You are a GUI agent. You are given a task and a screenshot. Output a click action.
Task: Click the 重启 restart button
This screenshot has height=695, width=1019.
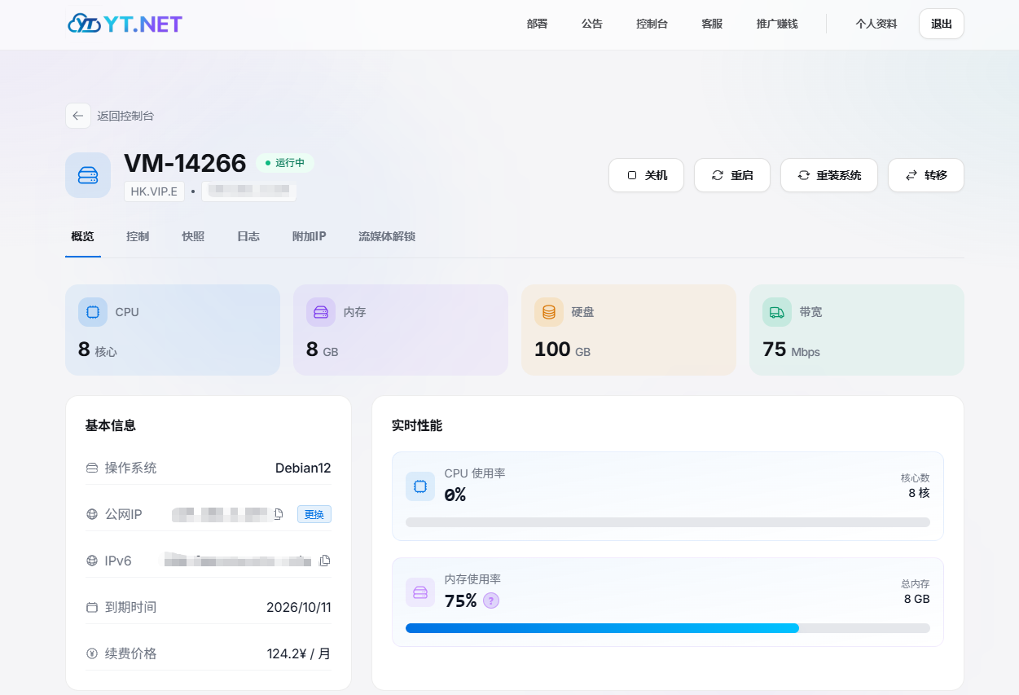pos(732,175)
